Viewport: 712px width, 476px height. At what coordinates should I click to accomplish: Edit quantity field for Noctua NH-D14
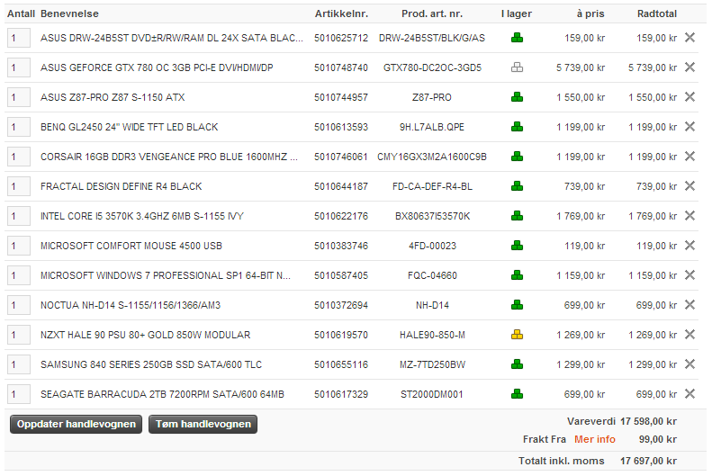click(x=19, y=305)
